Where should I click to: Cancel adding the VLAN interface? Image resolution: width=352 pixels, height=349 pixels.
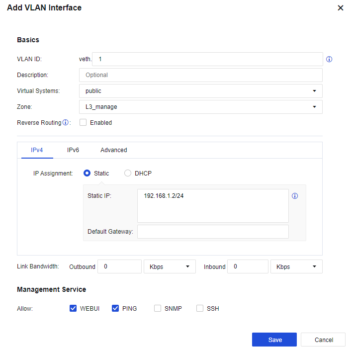(x=323, y=340)
